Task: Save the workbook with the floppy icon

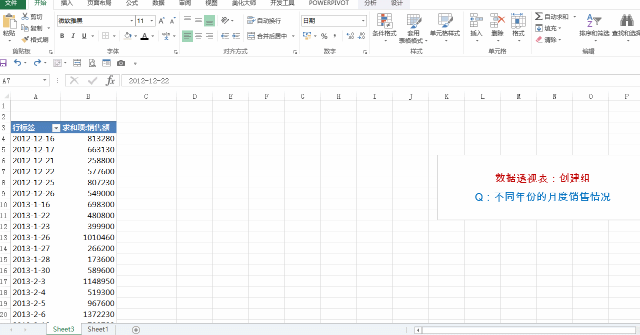Action: click(3, 63)
